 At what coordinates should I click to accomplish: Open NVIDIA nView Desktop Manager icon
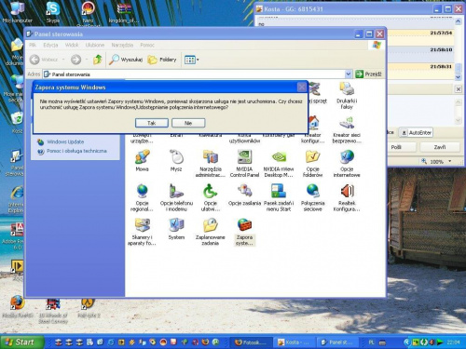[x=279, y=163]
